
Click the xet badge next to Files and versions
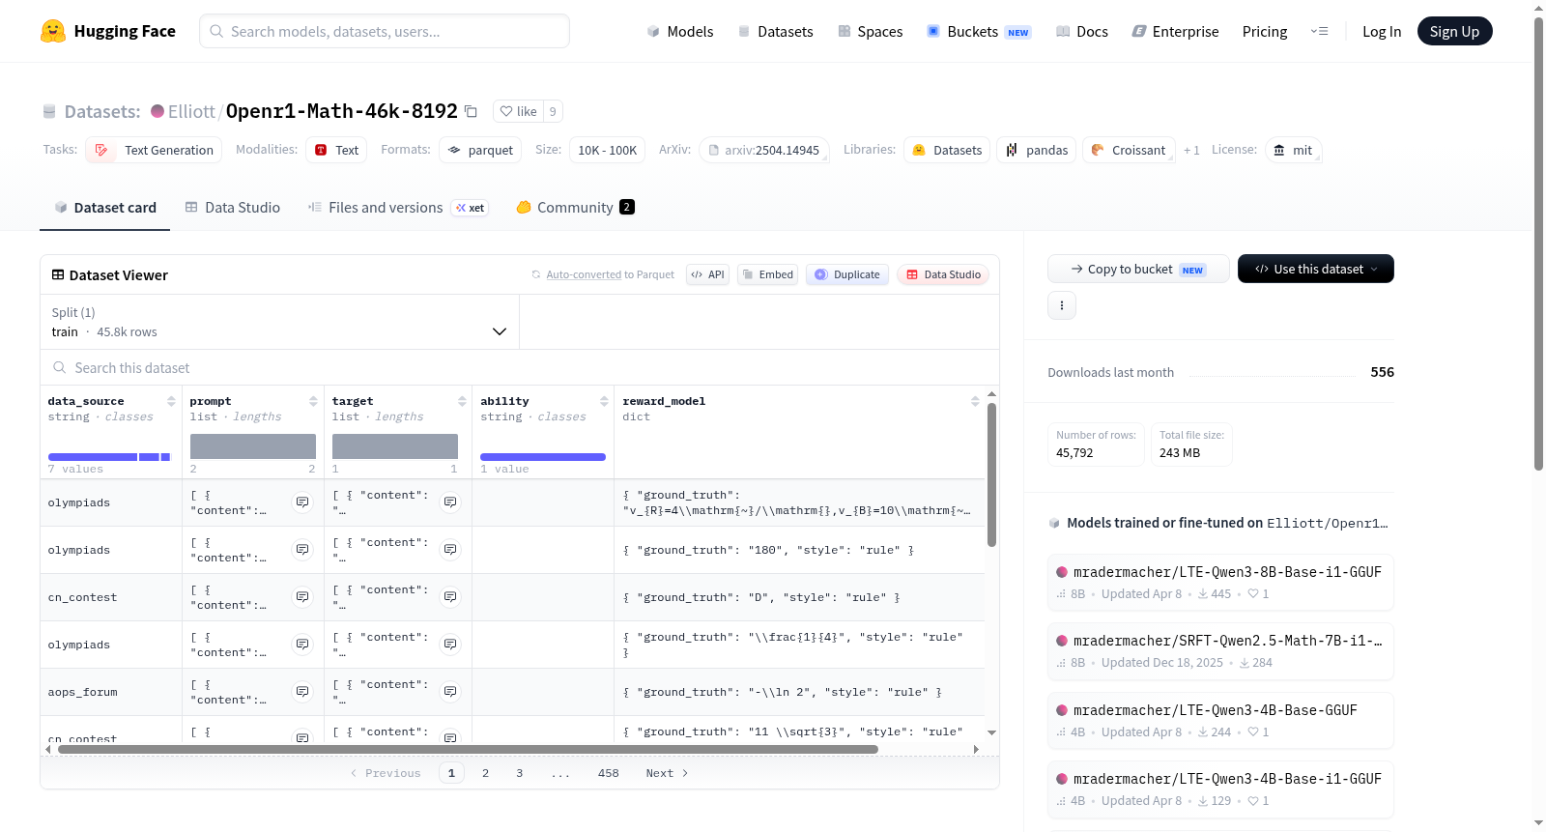point(471,208)
